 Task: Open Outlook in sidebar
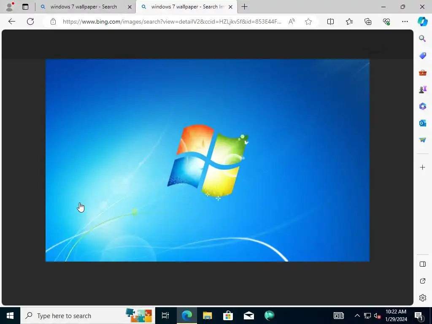(x=422, y=123)
